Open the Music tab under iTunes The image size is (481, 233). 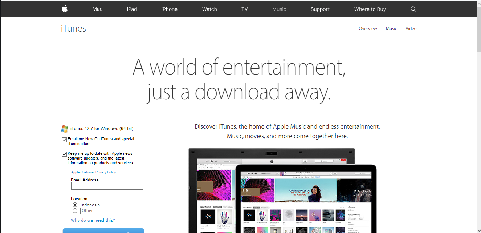coord(391,28)
